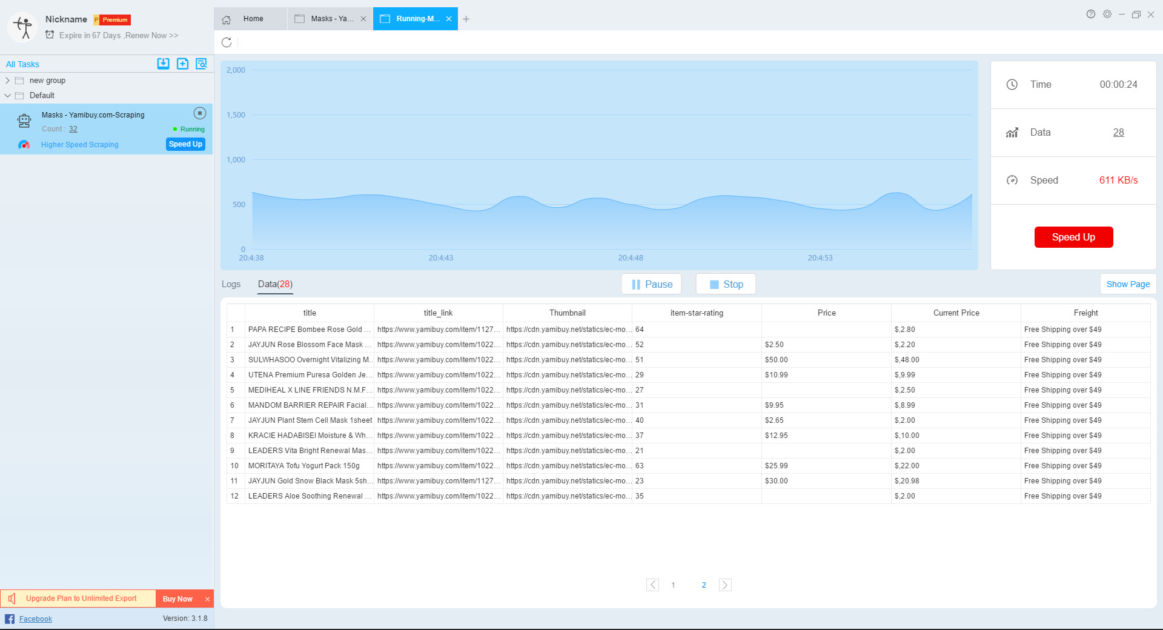
Task: Click the robot icon of Masks task
Action: [24, 121]
